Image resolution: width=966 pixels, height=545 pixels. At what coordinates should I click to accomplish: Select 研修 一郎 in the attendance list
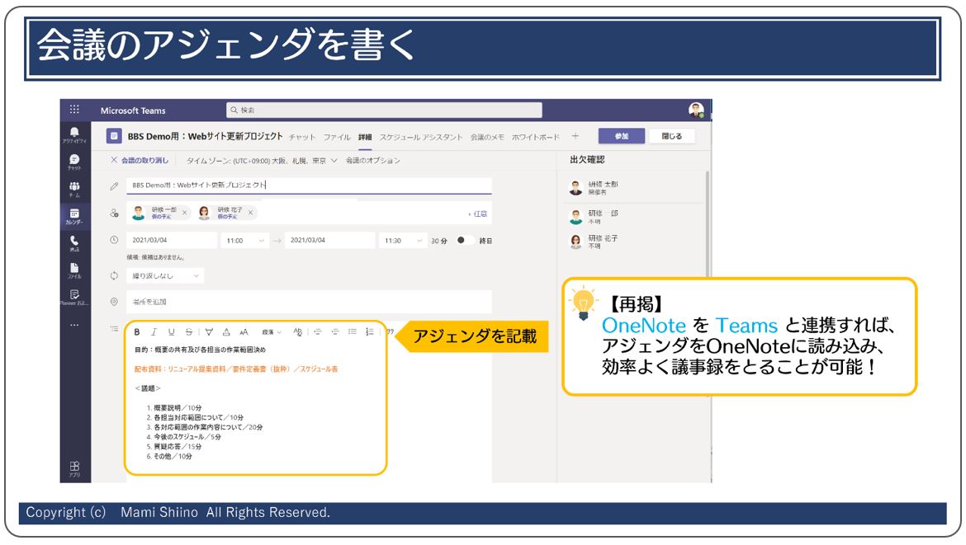(635, 217)
